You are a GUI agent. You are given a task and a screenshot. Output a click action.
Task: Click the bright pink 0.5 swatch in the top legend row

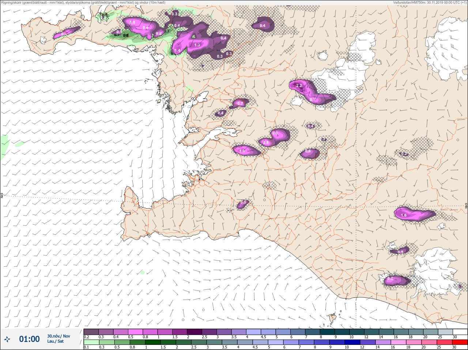[x=135, y=332]
